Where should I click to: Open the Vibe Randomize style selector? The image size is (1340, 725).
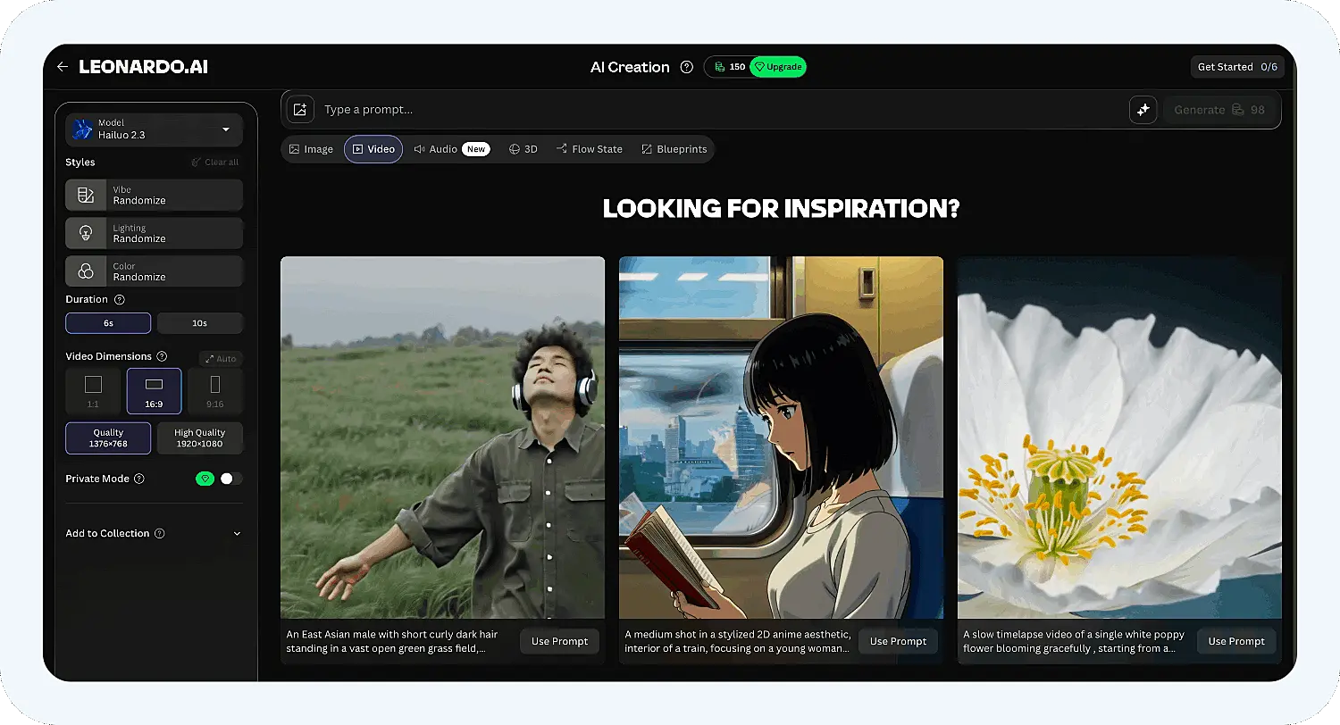[x=154, y=195]
